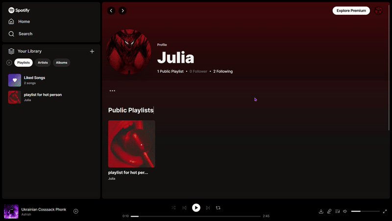Add current song to Liked Songs

click(76, 212)
